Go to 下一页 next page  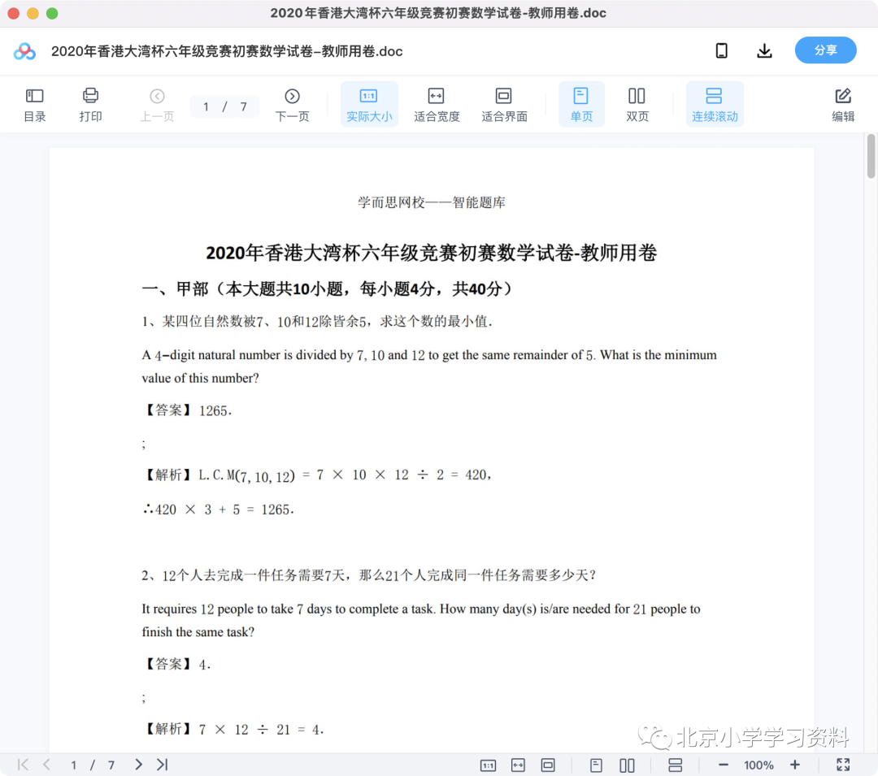292,105
